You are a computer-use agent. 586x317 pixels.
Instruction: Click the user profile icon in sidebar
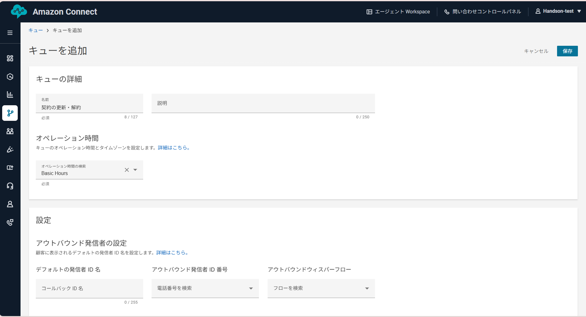tap(10, 204)
